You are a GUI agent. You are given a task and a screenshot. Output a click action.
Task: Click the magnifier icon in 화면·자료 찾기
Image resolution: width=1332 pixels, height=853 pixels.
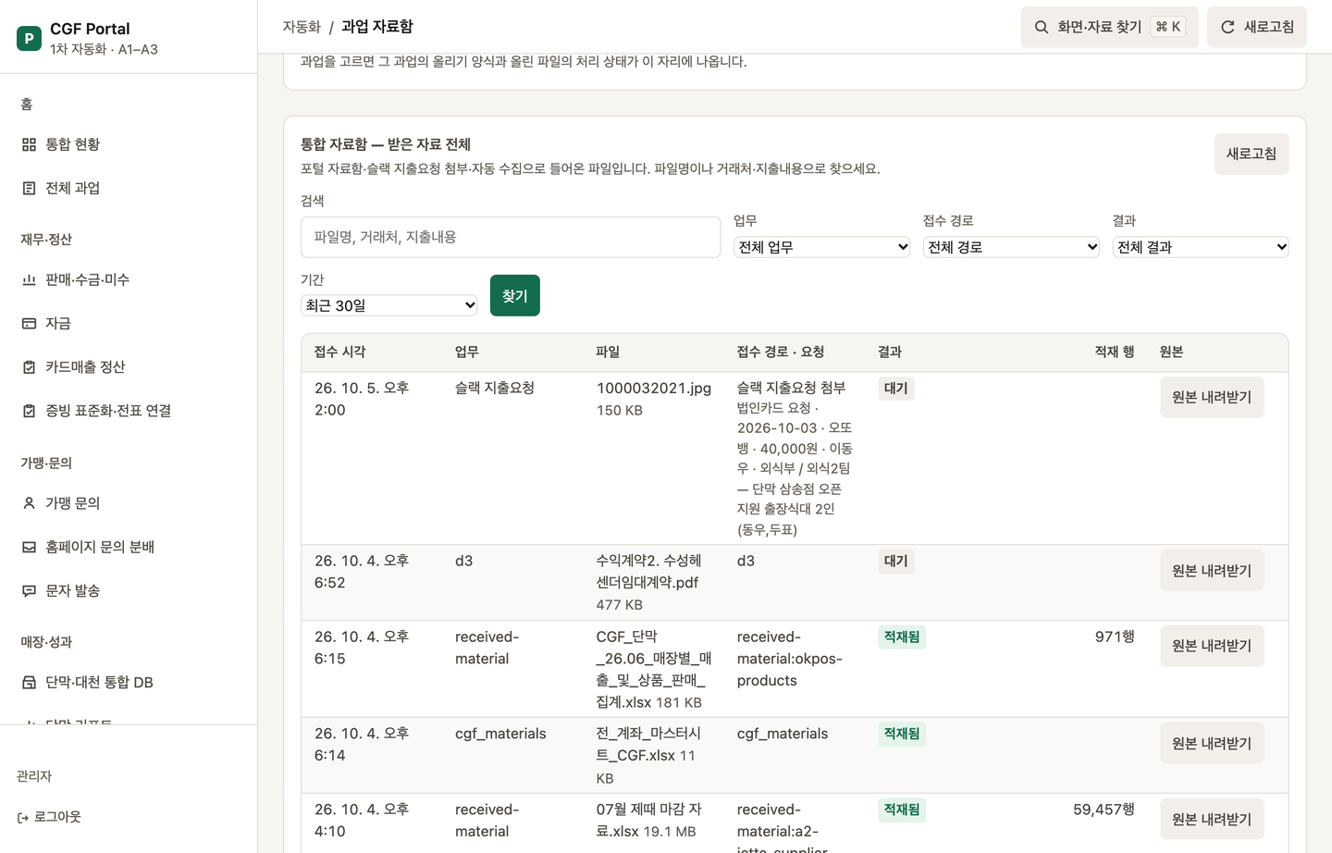tap(1042, 27)
